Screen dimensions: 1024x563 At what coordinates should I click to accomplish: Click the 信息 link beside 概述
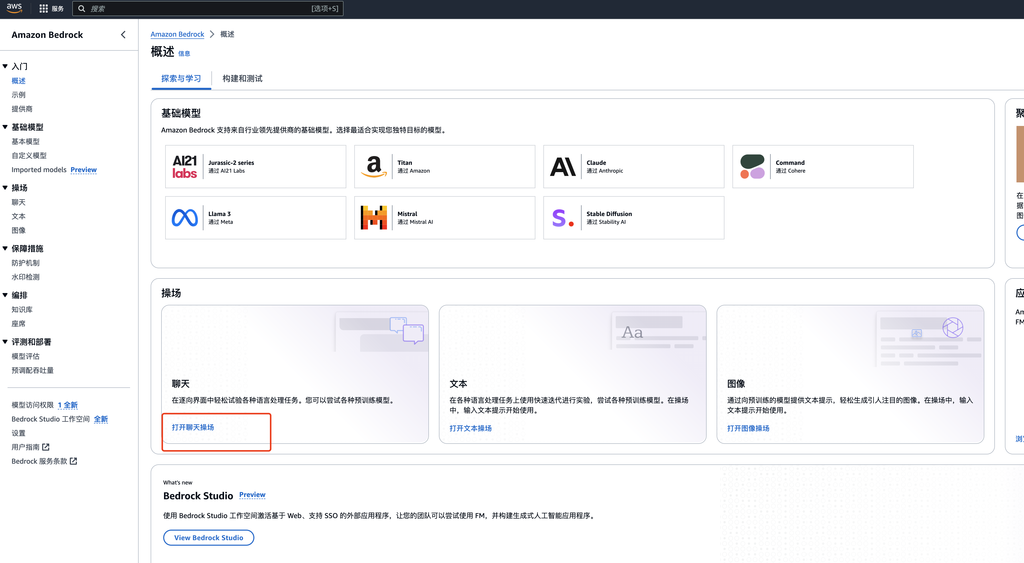184,54
